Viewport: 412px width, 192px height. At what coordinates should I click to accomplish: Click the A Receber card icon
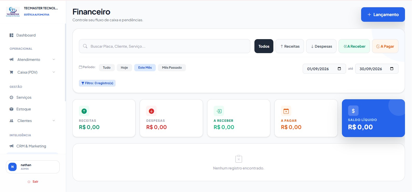tap(219, 111)
